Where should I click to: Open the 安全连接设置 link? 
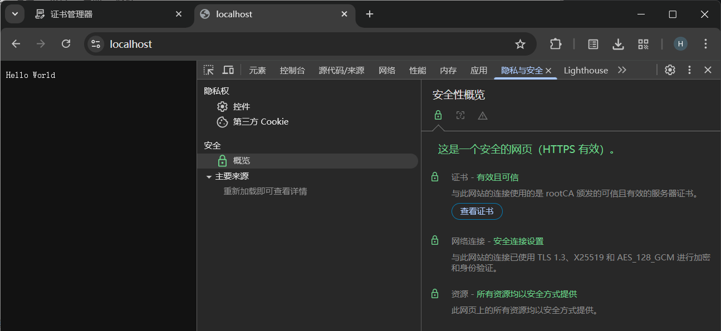(518, 240)
